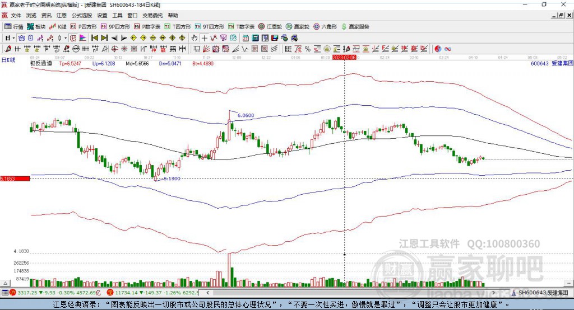
Task: Click the 600643 爱建集团 stock label
Action: point(552,63)
